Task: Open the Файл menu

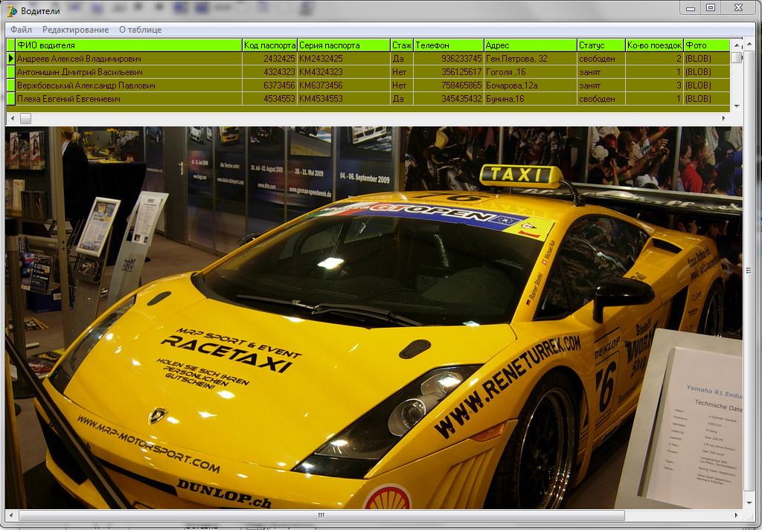Action: 21,30
